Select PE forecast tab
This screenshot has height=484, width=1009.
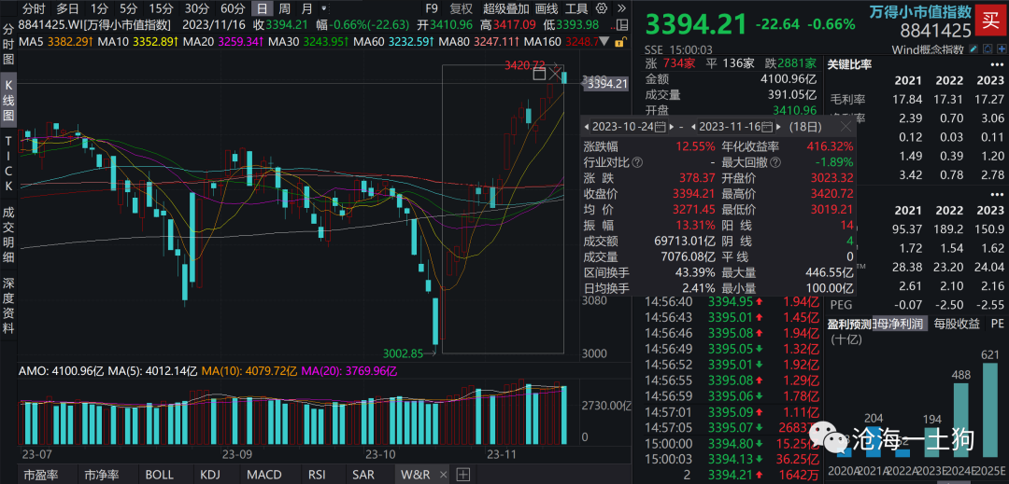coord(998,324)
